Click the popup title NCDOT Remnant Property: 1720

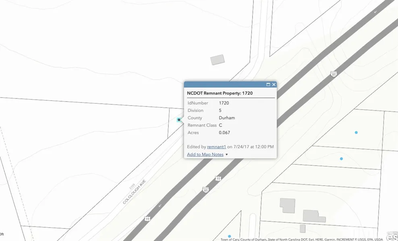pos(220,93)
